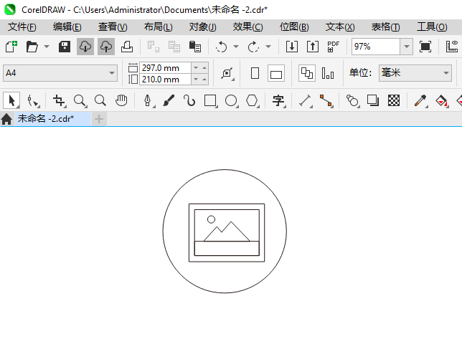Viewport: 462px width, 339px height.
Task: Click the 97% zoom field
Action: tap(376, 47)
